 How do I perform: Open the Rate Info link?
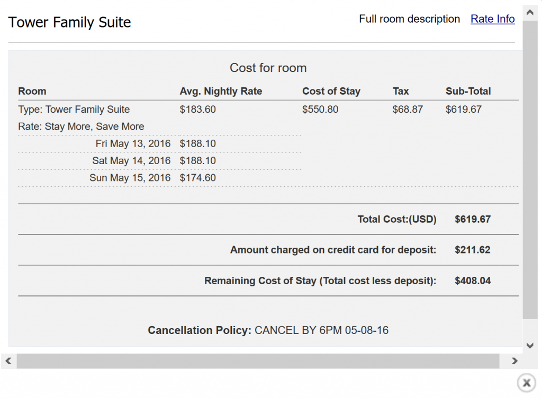(x=492, y=19)
